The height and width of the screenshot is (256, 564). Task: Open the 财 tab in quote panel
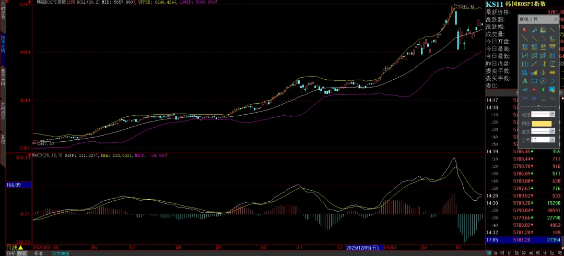pyautogui.click(x=503, y=253)
